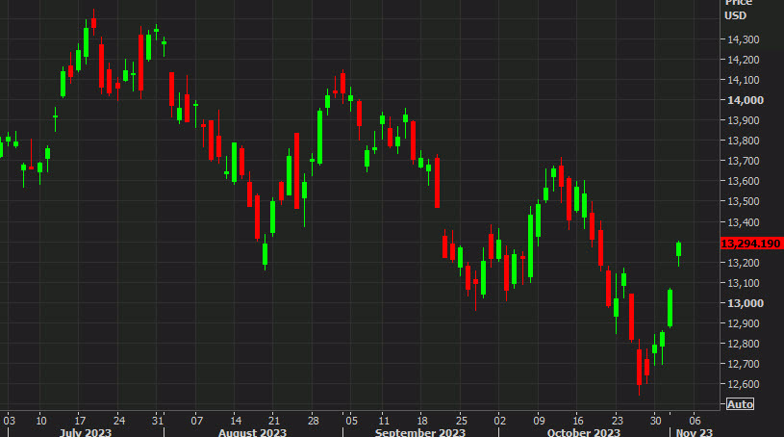Click the date label 09 in October

539,421
